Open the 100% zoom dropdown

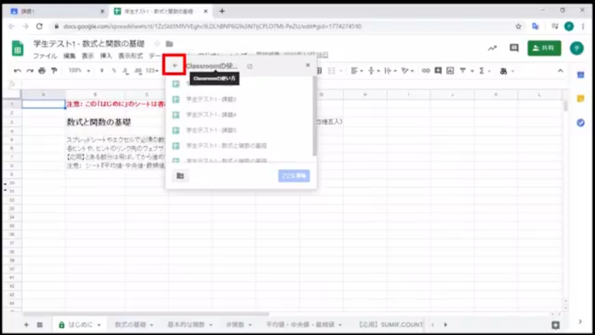(79, 70)
